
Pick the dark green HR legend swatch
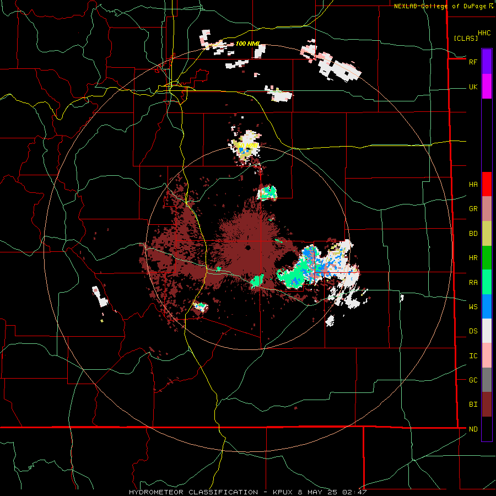click(x=487, y=257)
